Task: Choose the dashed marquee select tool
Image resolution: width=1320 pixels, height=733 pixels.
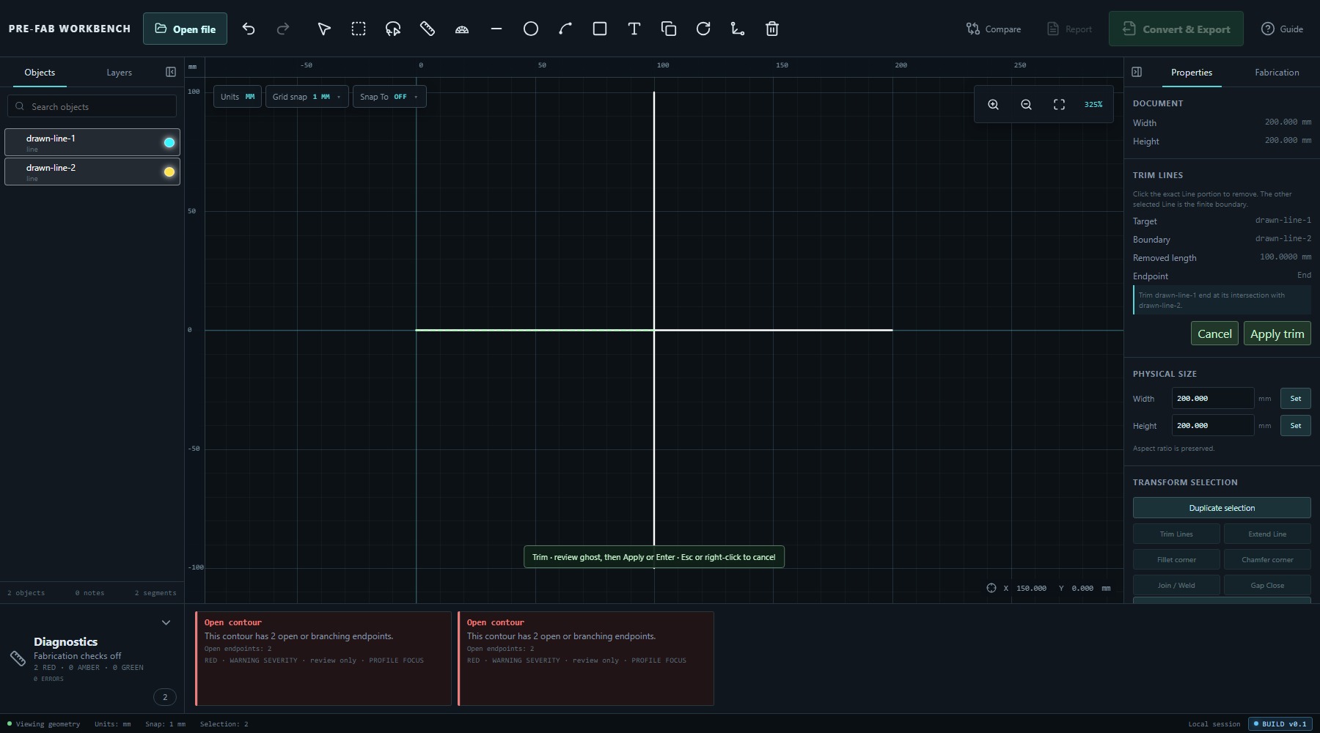Action: coord(359,29)
